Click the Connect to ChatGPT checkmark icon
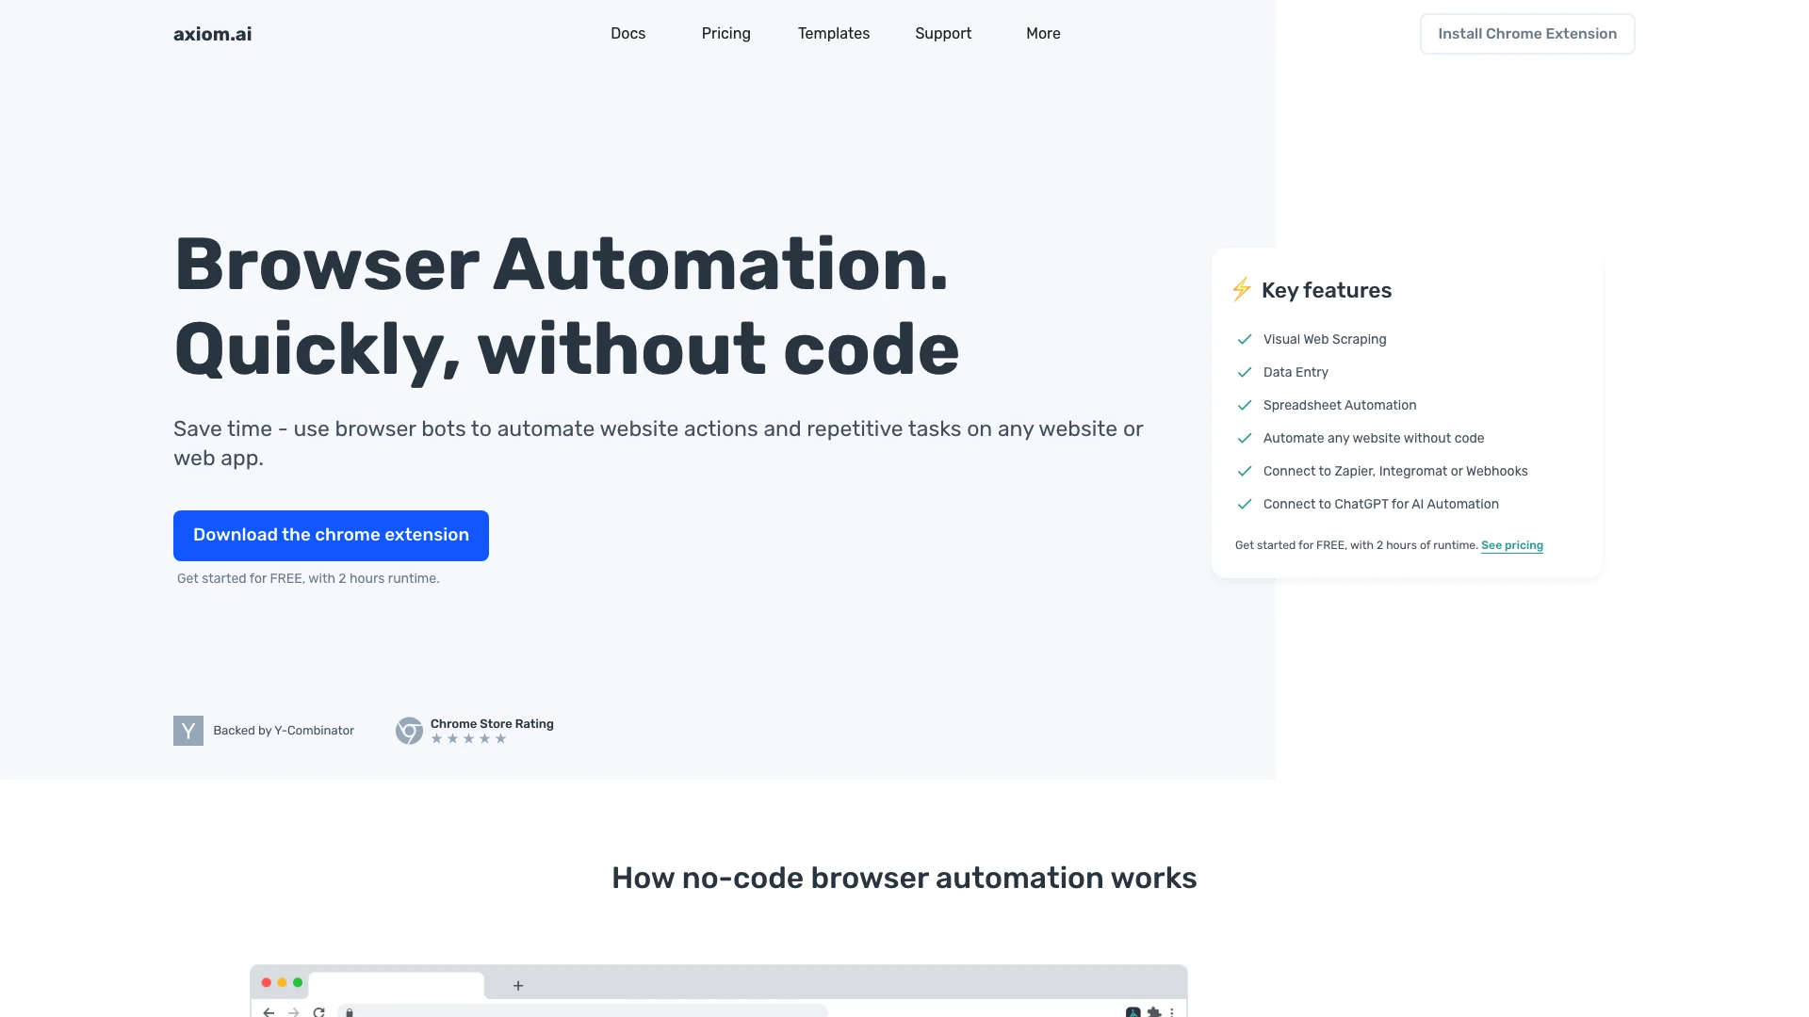1809x1017 pixels. click(x=1243, y=503)
